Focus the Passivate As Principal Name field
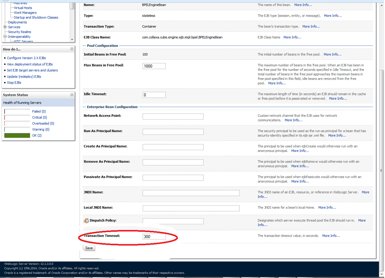This screenshot has height=278, width=385. coord(173,178)
